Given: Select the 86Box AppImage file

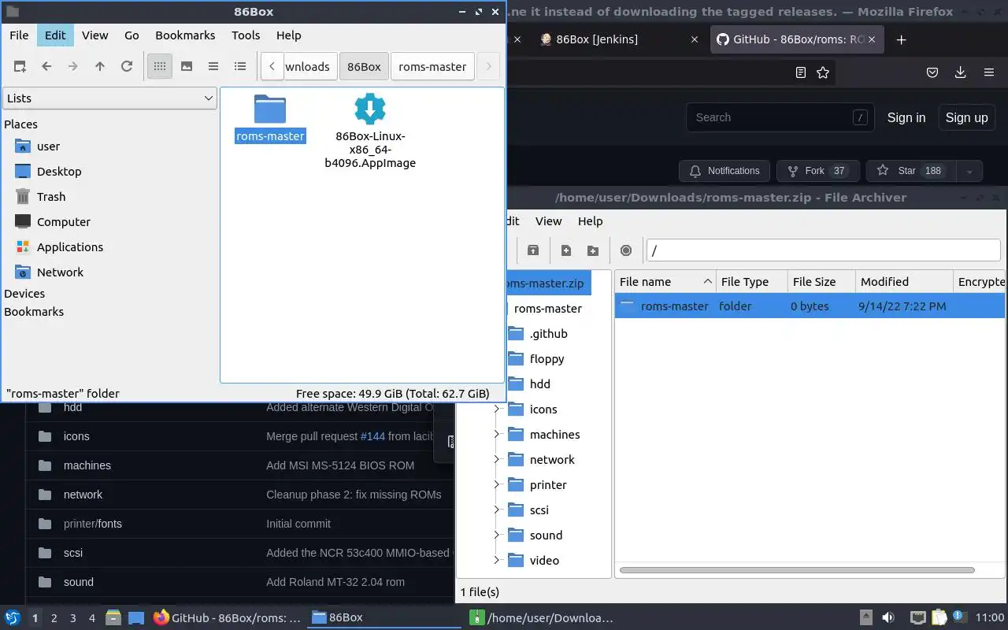Looking at the screenshot, I should (x=370, y=131).
